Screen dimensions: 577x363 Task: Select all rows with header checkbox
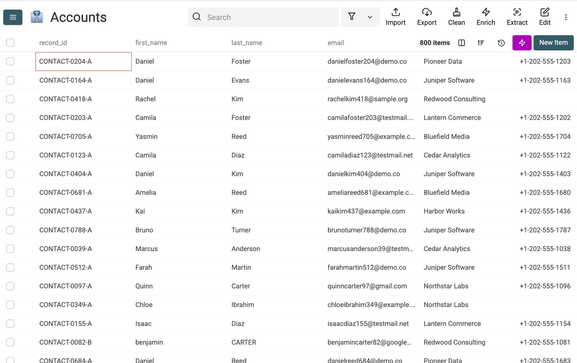(x=10, y=43)
